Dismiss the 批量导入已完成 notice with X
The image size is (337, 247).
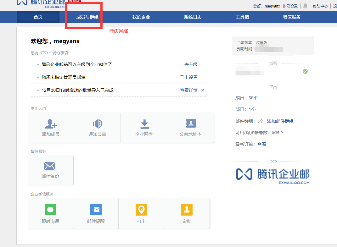click(202, 90)
